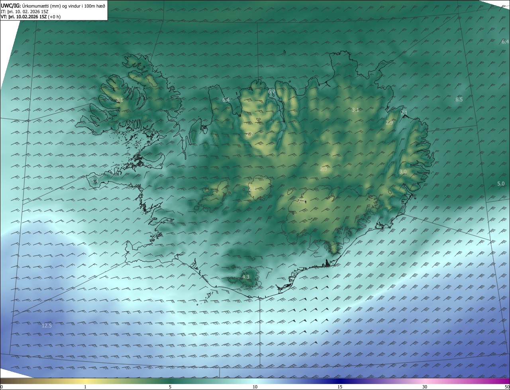
Task: Click the 2.1 value on Hofsjökull glacier
Action: 252,189
